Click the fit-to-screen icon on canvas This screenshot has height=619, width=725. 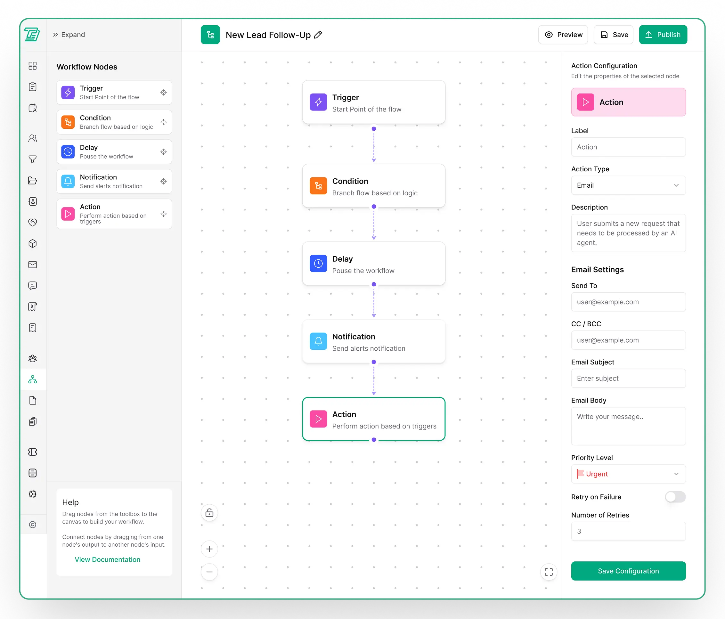click(x=548, y=572)
